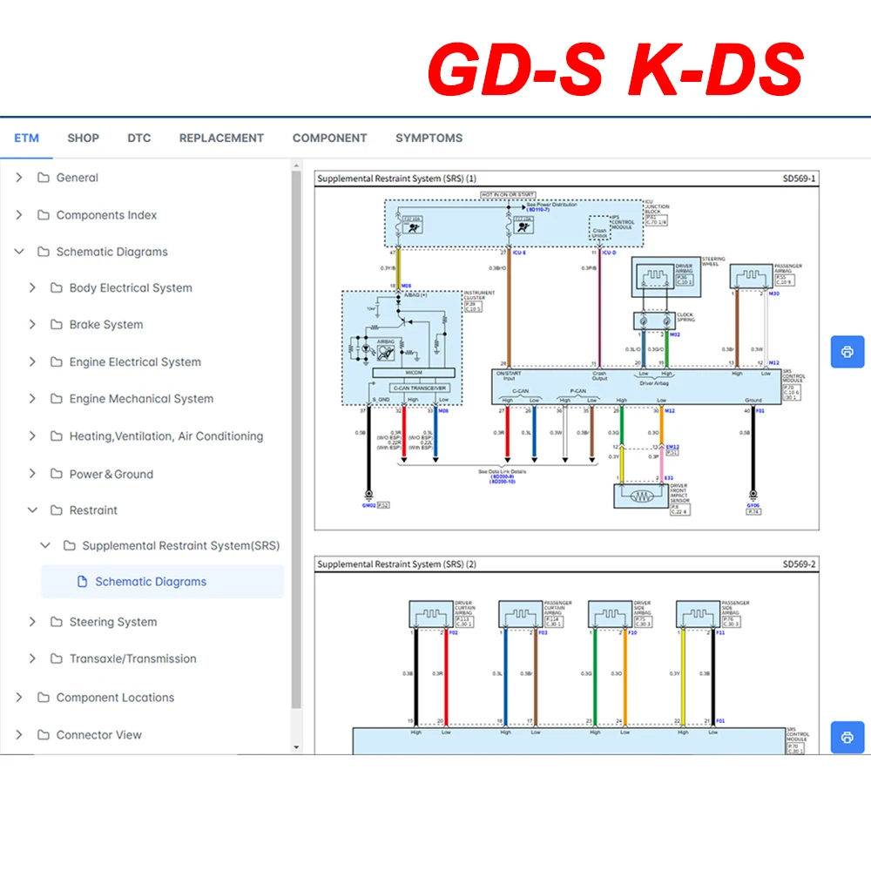This screenshot has width=871, height=871.
Task: Open the Components Index tree item
Action: [106, 215]
